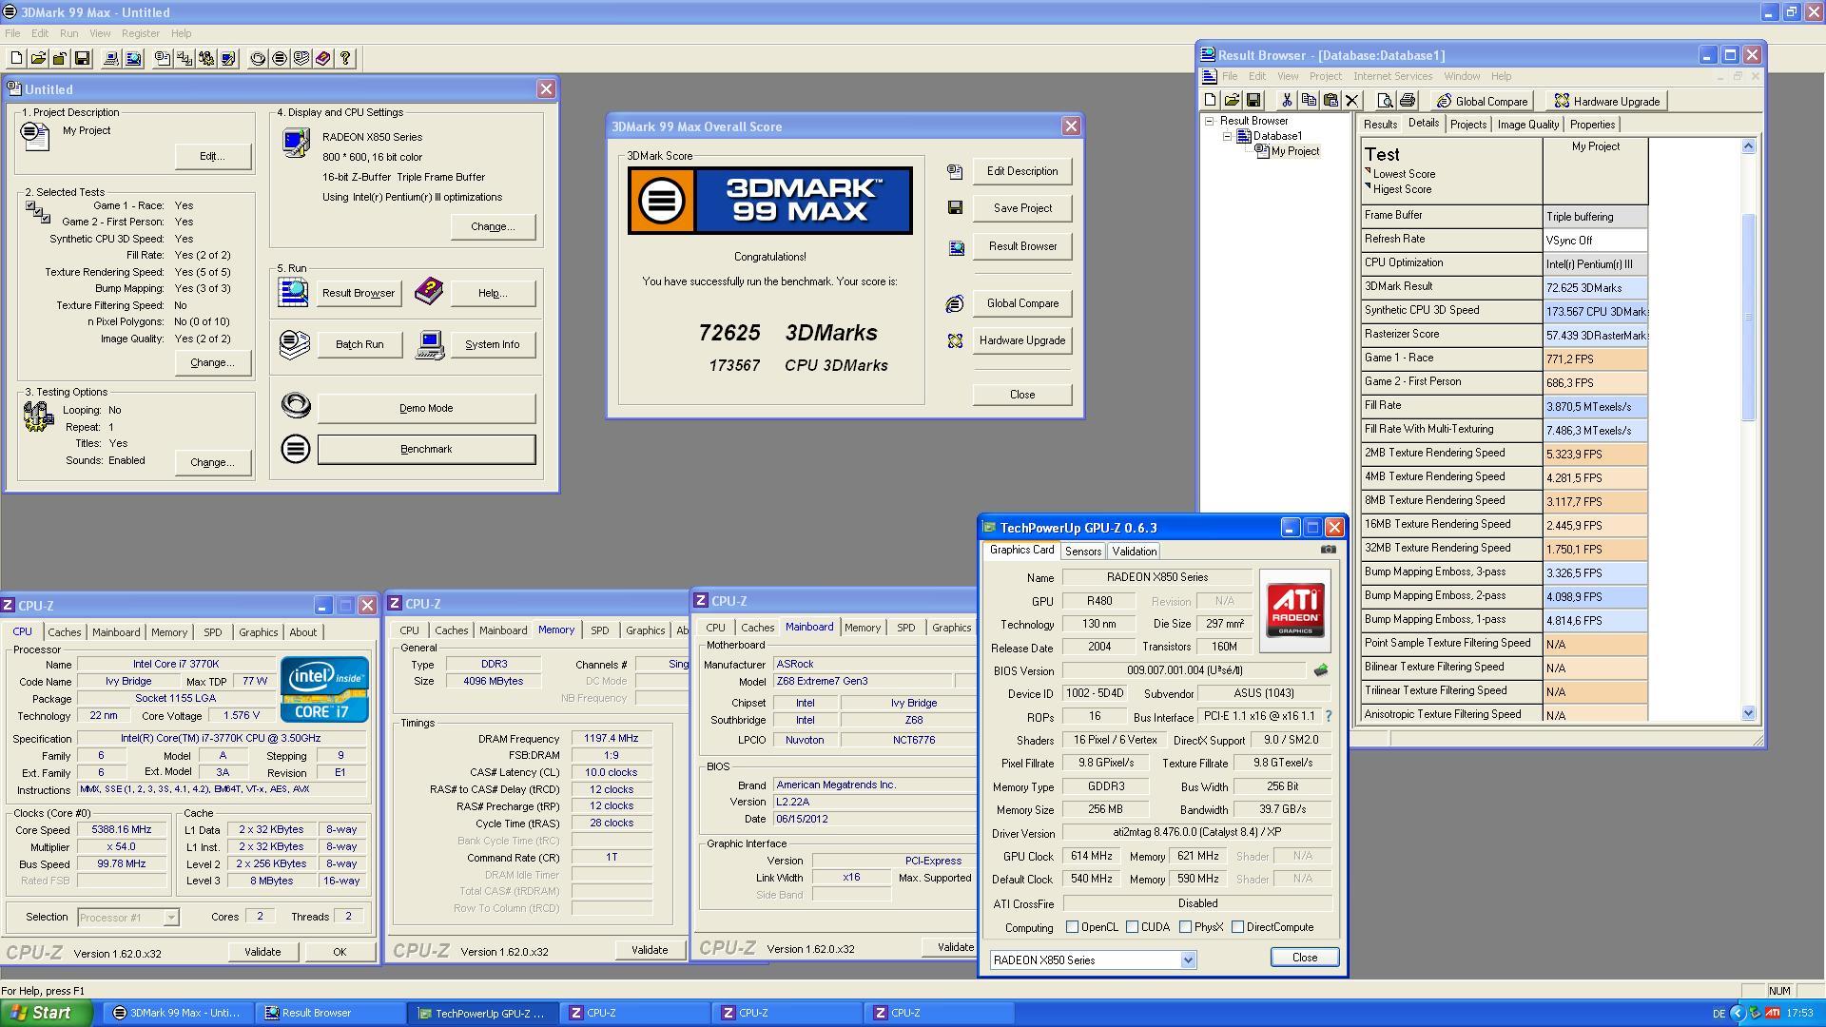This screenshot has width=1826, height=1027.
Task: Open Internet Services menu in Result Browser
Action: coord(1392,76)
